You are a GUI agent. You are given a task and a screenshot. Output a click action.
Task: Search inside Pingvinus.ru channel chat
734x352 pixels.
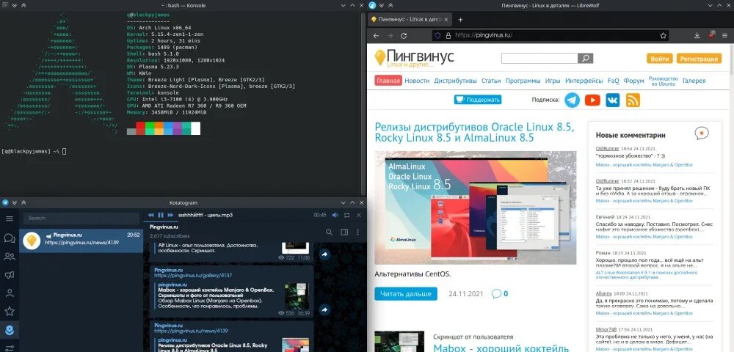(329, 232)
